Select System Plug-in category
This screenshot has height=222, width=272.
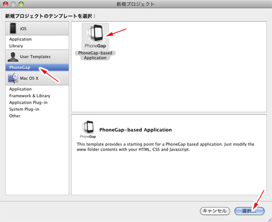(24, 109)
